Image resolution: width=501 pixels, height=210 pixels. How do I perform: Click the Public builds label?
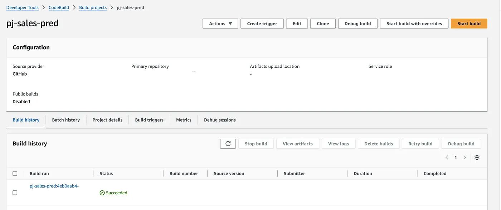tap(25, 94)
